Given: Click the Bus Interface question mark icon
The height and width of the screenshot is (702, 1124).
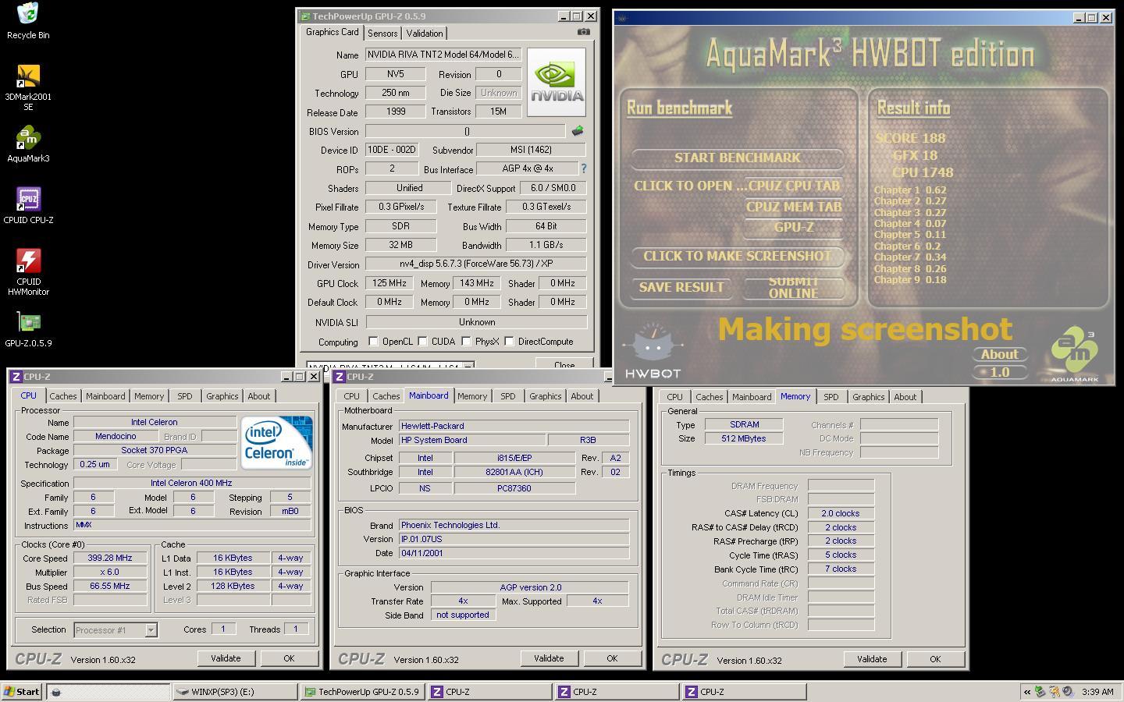Looking at the screenshot, I should click(583, 168).
